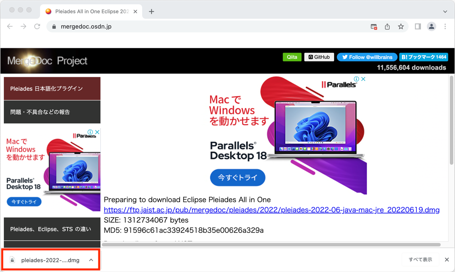Select Pleiades 日本語化プラグイン menu item
The height and width of the screenshot is (272, 455).
pyautogui.click(x=52, y=89)
